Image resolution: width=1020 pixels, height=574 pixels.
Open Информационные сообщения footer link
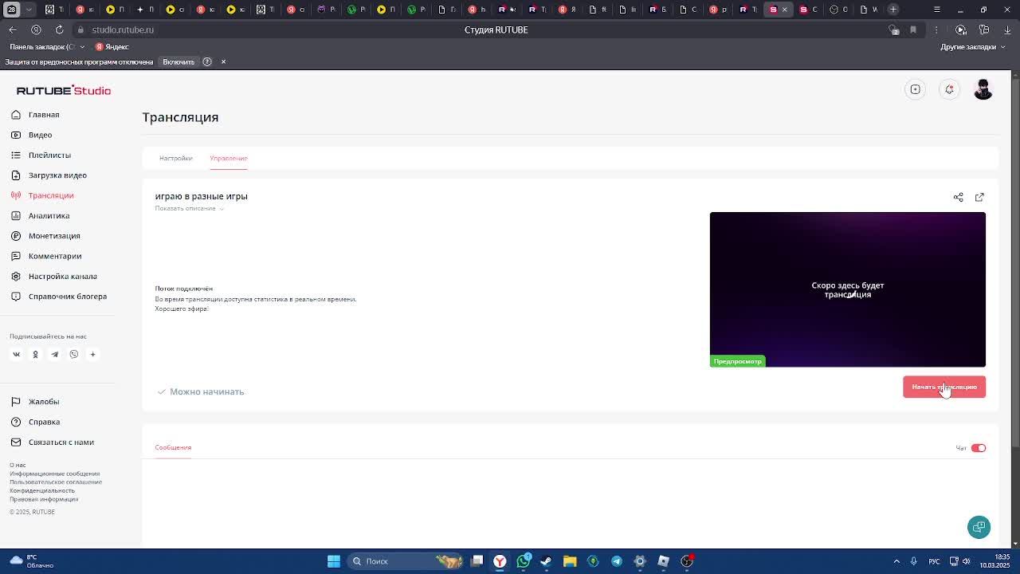point(55,474)
